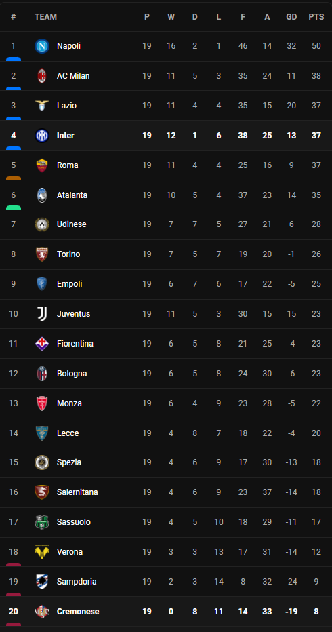This screenshot has width=332, height=632.
Task: Click the AC Milan club crest
Action: pyautogui.click(x=42, y=76)
